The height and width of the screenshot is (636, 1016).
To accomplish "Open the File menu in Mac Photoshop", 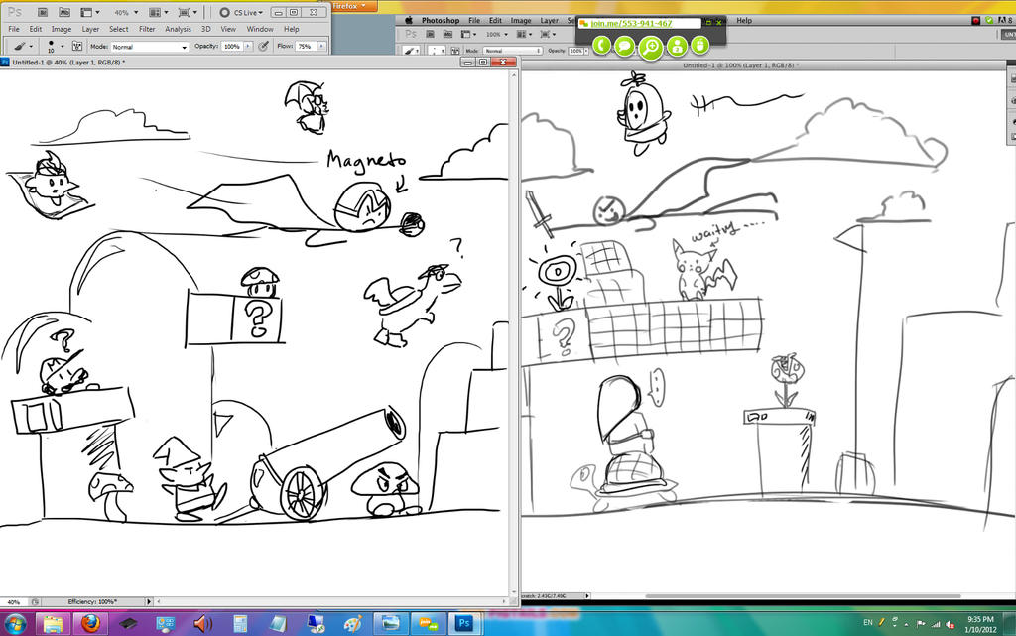I will click(474, 20).
